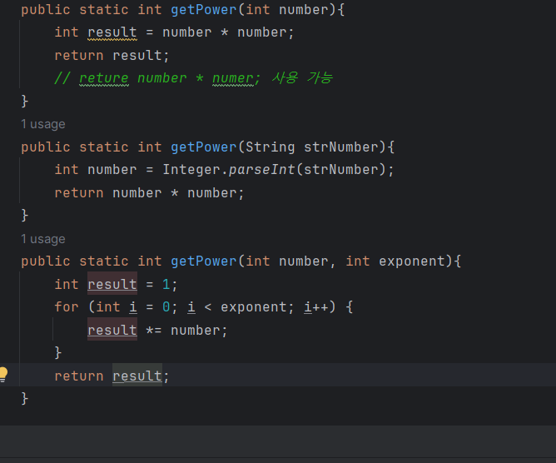Click Korean text '사용 가능' in the comment

click(x=302, y=77)
